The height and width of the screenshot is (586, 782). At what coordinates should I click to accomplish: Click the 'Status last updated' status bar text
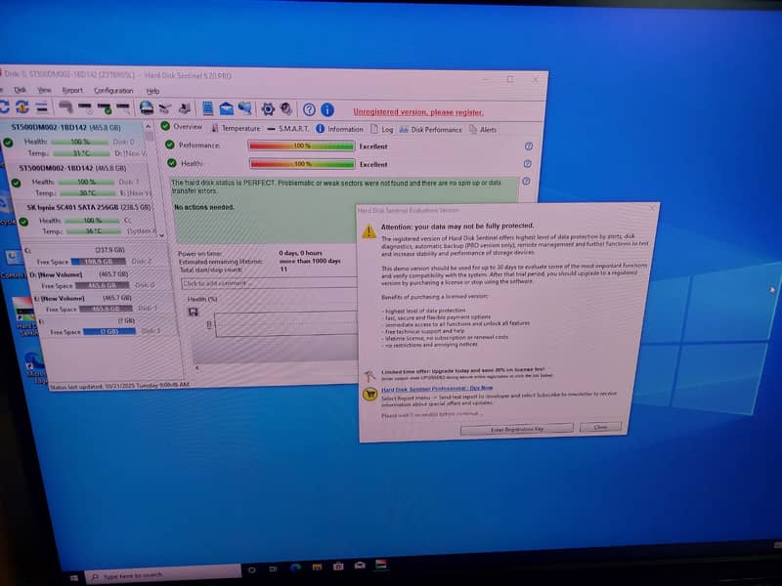pyautogui.click(x=119, y=386)
